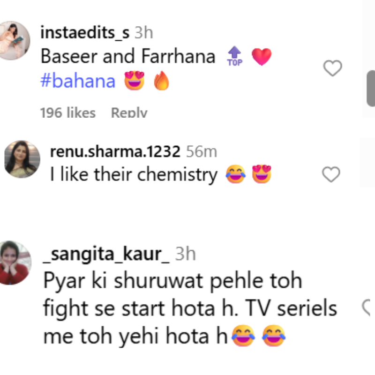Open _sangita_kaur_ profile picture
375x375 pixels.
(x=15, y=262)
